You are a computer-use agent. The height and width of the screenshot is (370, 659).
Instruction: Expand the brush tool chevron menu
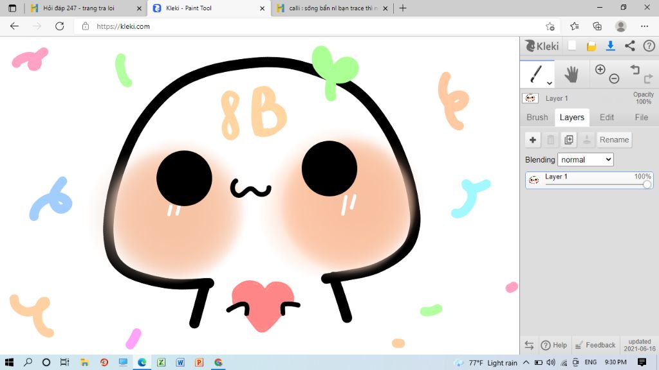[x=550, y=83]
